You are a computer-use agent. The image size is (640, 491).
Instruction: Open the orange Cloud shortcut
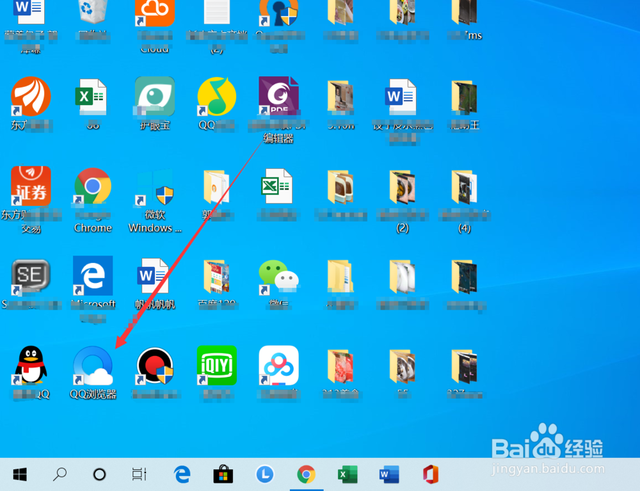tap(155, 13)
